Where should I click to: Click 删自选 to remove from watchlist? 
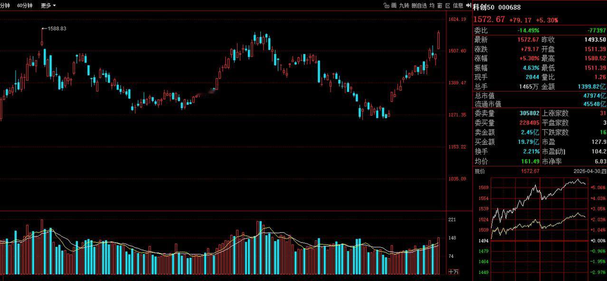(x=419, y=6)
